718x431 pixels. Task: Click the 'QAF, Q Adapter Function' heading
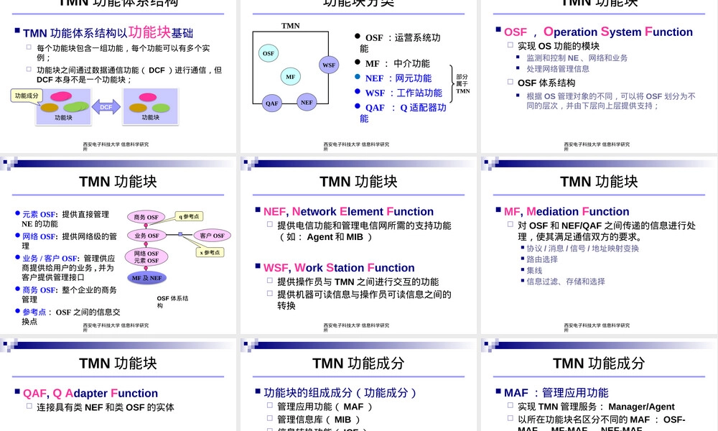point(90,393)
